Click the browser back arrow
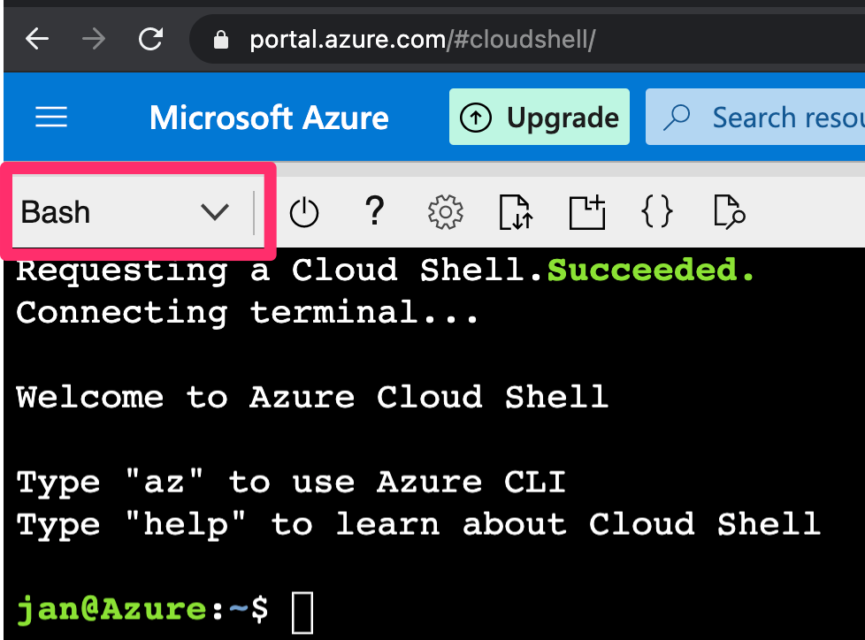The image size is (865, 640). (x=37, y=39)
